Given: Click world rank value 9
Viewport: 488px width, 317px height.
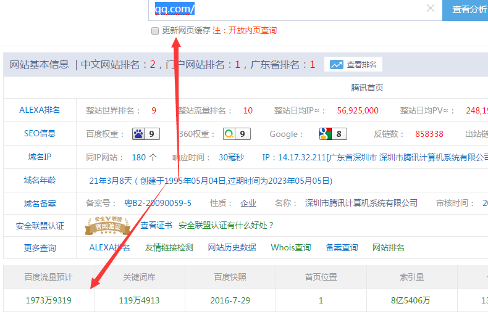Looking at the screenshot, I should 153,110.
